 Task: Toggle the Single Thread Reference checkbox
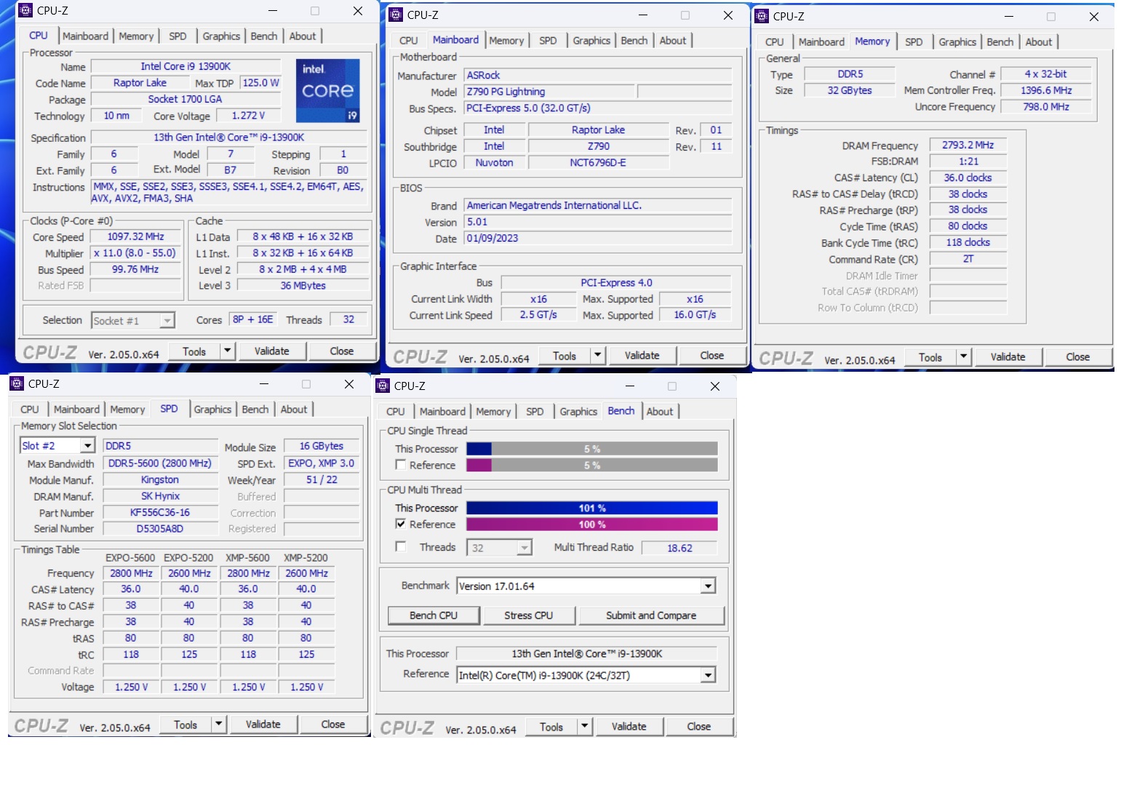[x=400, y=465]
